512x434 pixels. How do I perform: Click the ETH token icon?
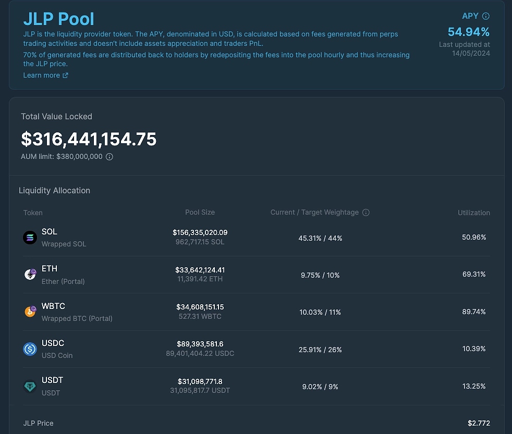(x=30, y=275)
